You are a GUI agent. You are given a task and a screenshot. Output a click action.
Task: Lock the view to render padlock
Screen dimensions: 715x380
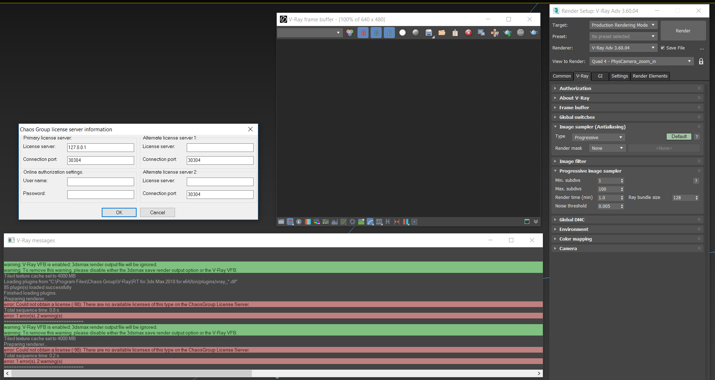click(x=701, y=61)
